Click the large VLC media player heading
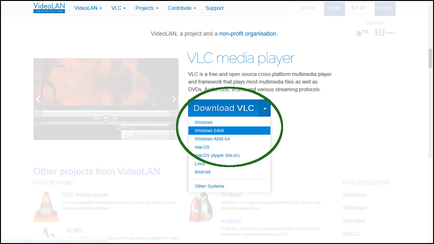 click(241, 58)
